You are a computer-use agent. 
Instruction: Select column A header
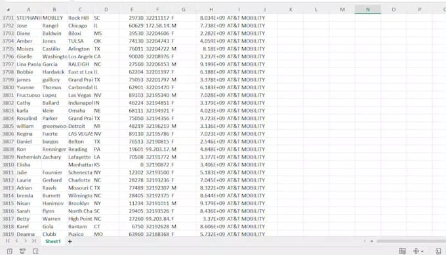28,9
